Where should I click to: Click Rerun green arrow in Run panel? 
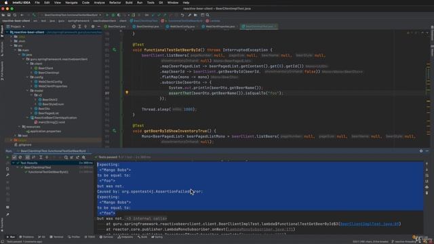coord(7,157)
